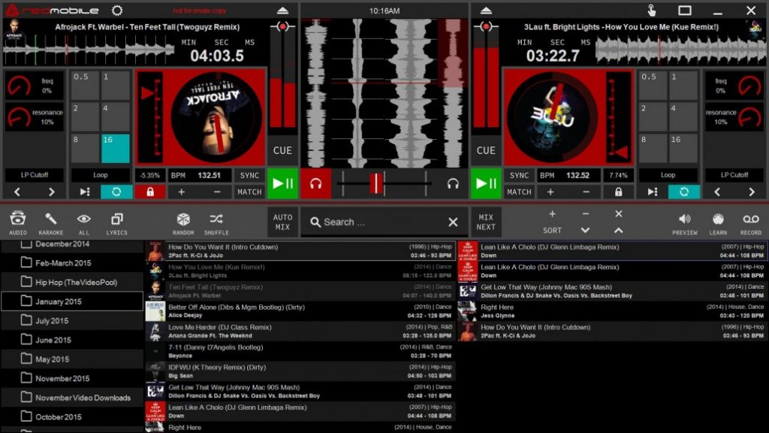Select 8-beat loop on left deck
The width and height of the screenshot is (769, 433).
pyautogui.click(x=85, y=148)
